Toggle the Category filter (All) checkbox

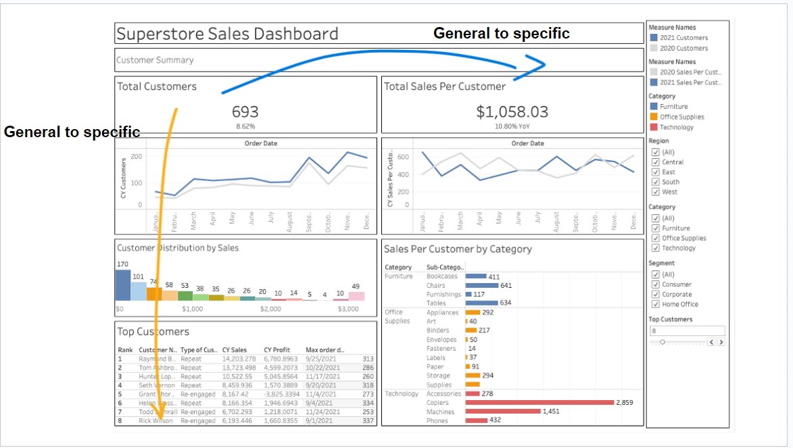[x=656, y=218]
